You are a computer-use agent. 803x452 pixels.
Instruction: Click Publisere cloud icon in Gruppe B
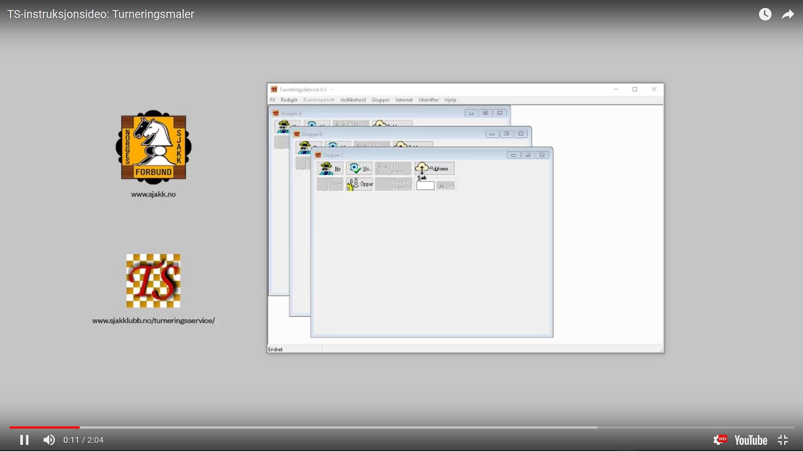(401, 145)
